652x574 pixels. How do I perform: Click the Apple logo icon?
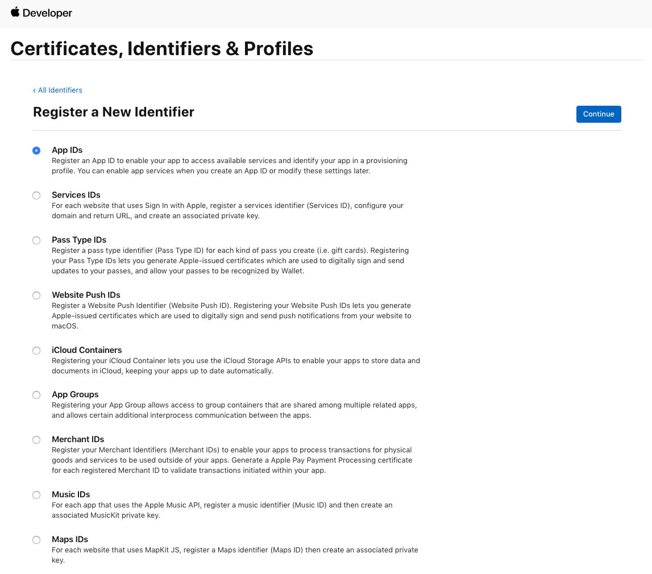click(15, 12)
